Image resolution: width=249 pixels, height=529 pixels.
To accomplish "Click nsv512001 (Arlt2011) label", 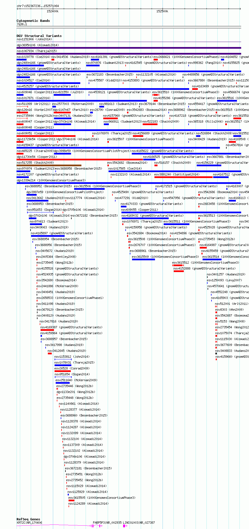I will (231, 304).
